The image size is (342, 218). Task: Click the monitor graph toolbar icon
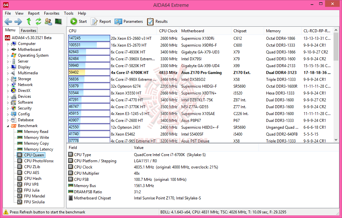[x=58, y=22]
